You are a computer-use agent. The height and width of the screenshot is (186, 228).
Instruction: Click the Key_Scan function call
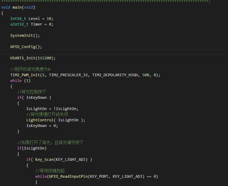point(44,159)
